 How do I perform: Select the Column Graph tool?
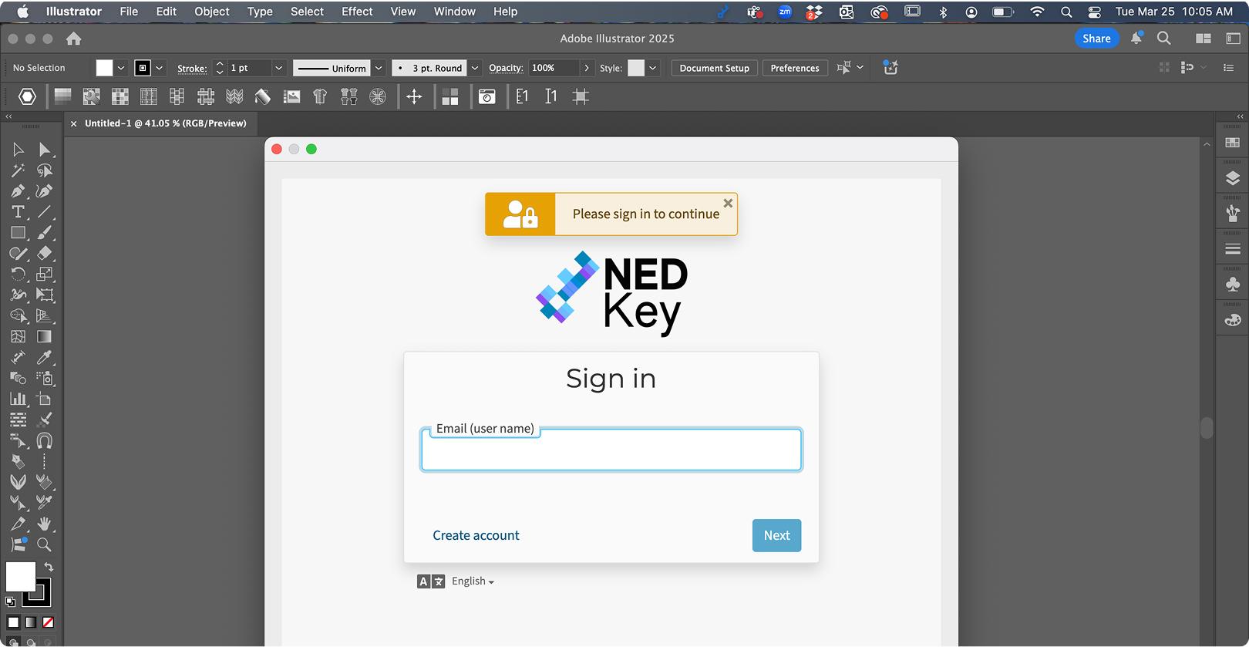(x=18, y=399)
